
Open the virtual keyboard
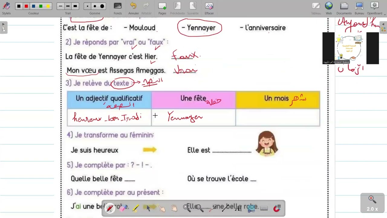click(x=264, y=208)
